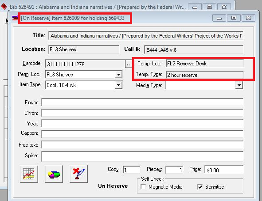Click the Price field showing $0.00

pyautogui.click(x=224, y=170)
